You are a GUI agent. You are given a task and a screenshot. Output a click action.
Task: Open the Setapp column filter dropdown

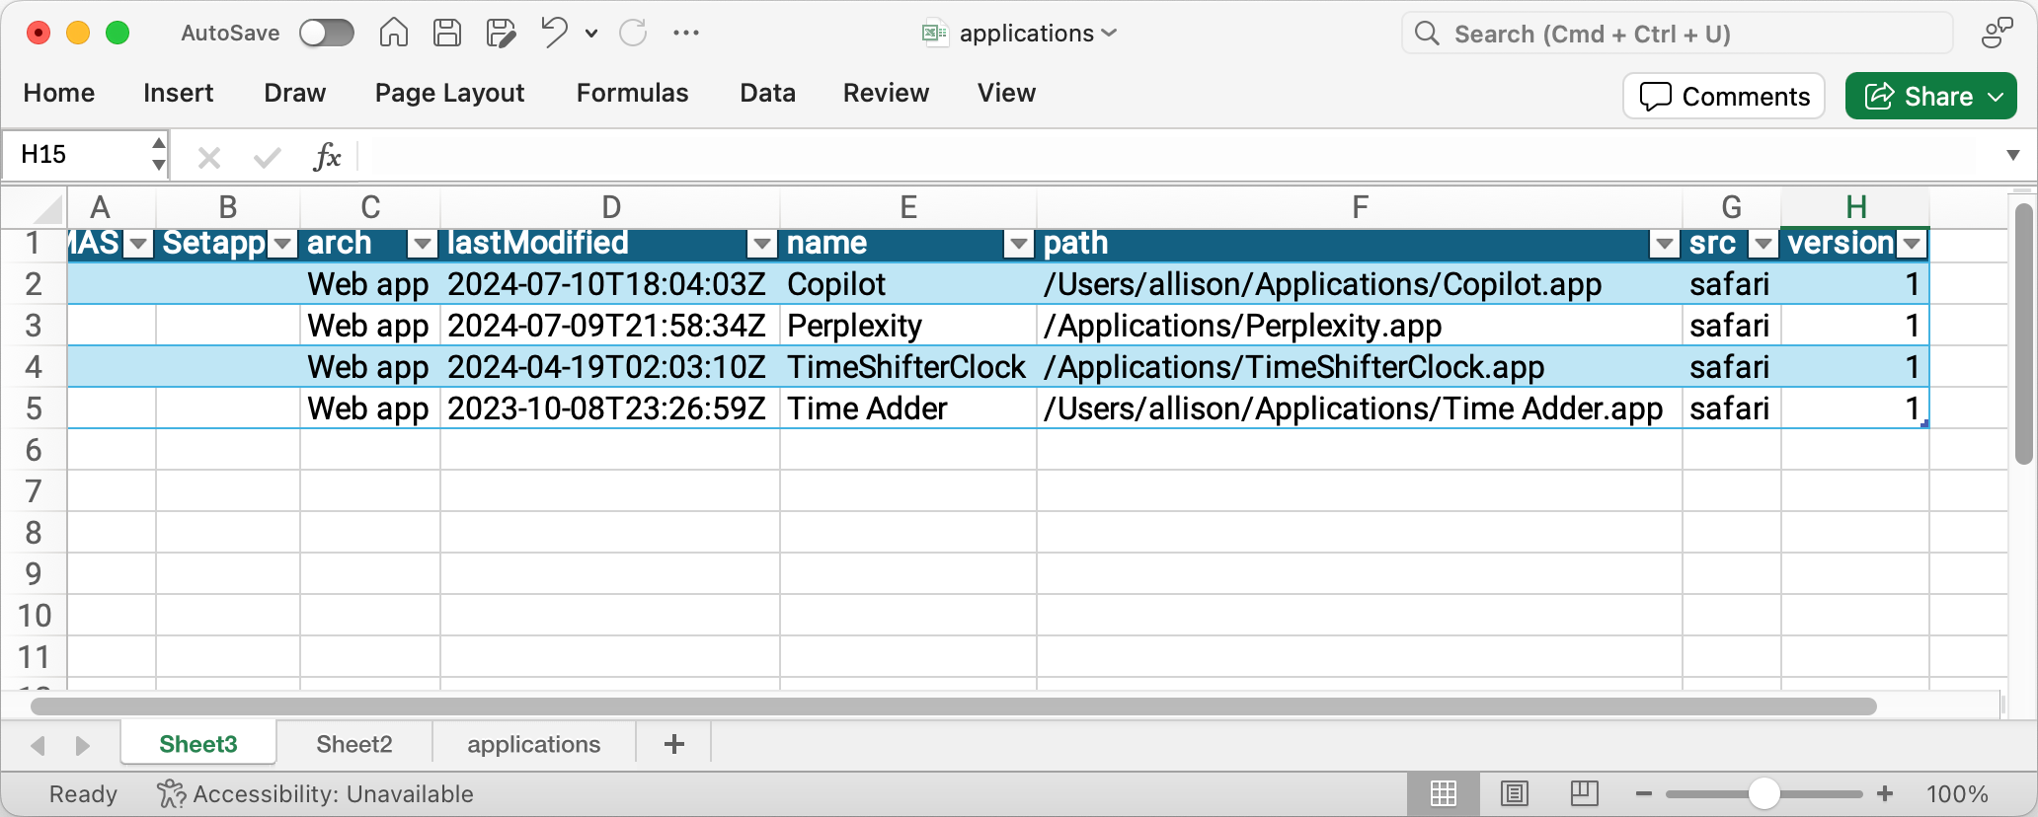(283, 244)
